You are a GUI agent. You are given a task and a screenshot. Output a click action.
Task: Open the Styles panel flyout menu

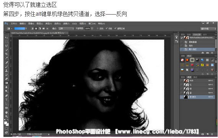pos(216,56)
